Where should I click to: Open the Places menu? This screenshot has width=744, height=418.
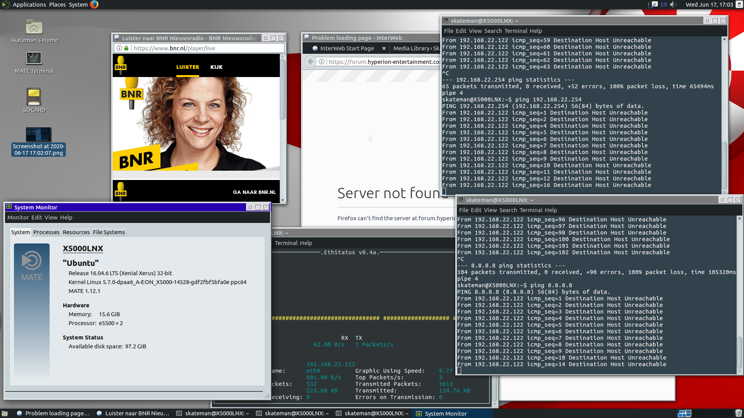pos(57,5)
